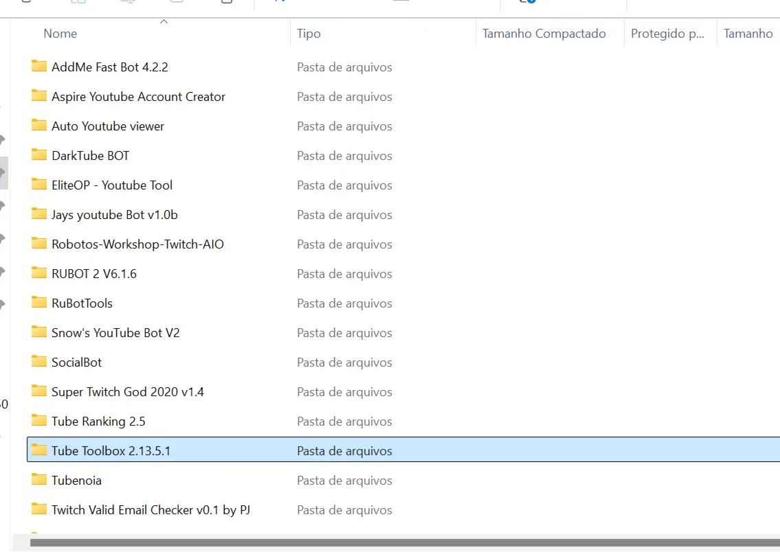
Task: Select the DarkTube BOT name text
Action: 90,156
